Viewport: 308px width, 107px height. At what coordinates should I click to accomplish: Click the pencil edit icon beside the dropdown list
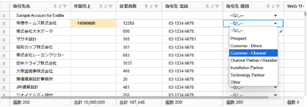pyautogui.click(x=281, y=31)
